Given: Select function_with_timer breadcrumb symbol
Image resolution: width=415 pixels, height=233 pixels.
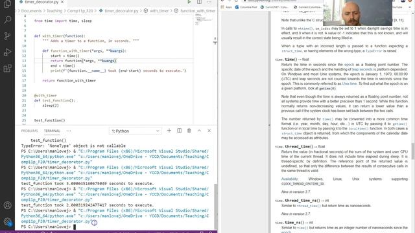Looking at the screenshot, I should click(x=198, y=11).
